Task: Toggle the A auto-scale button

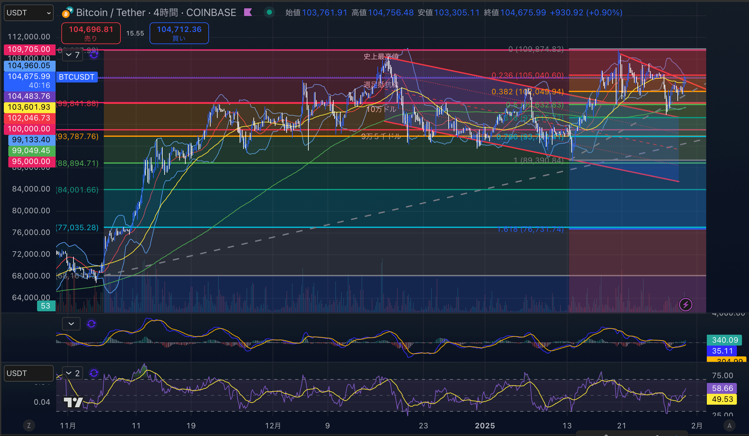Action: (x=730, y=425)
